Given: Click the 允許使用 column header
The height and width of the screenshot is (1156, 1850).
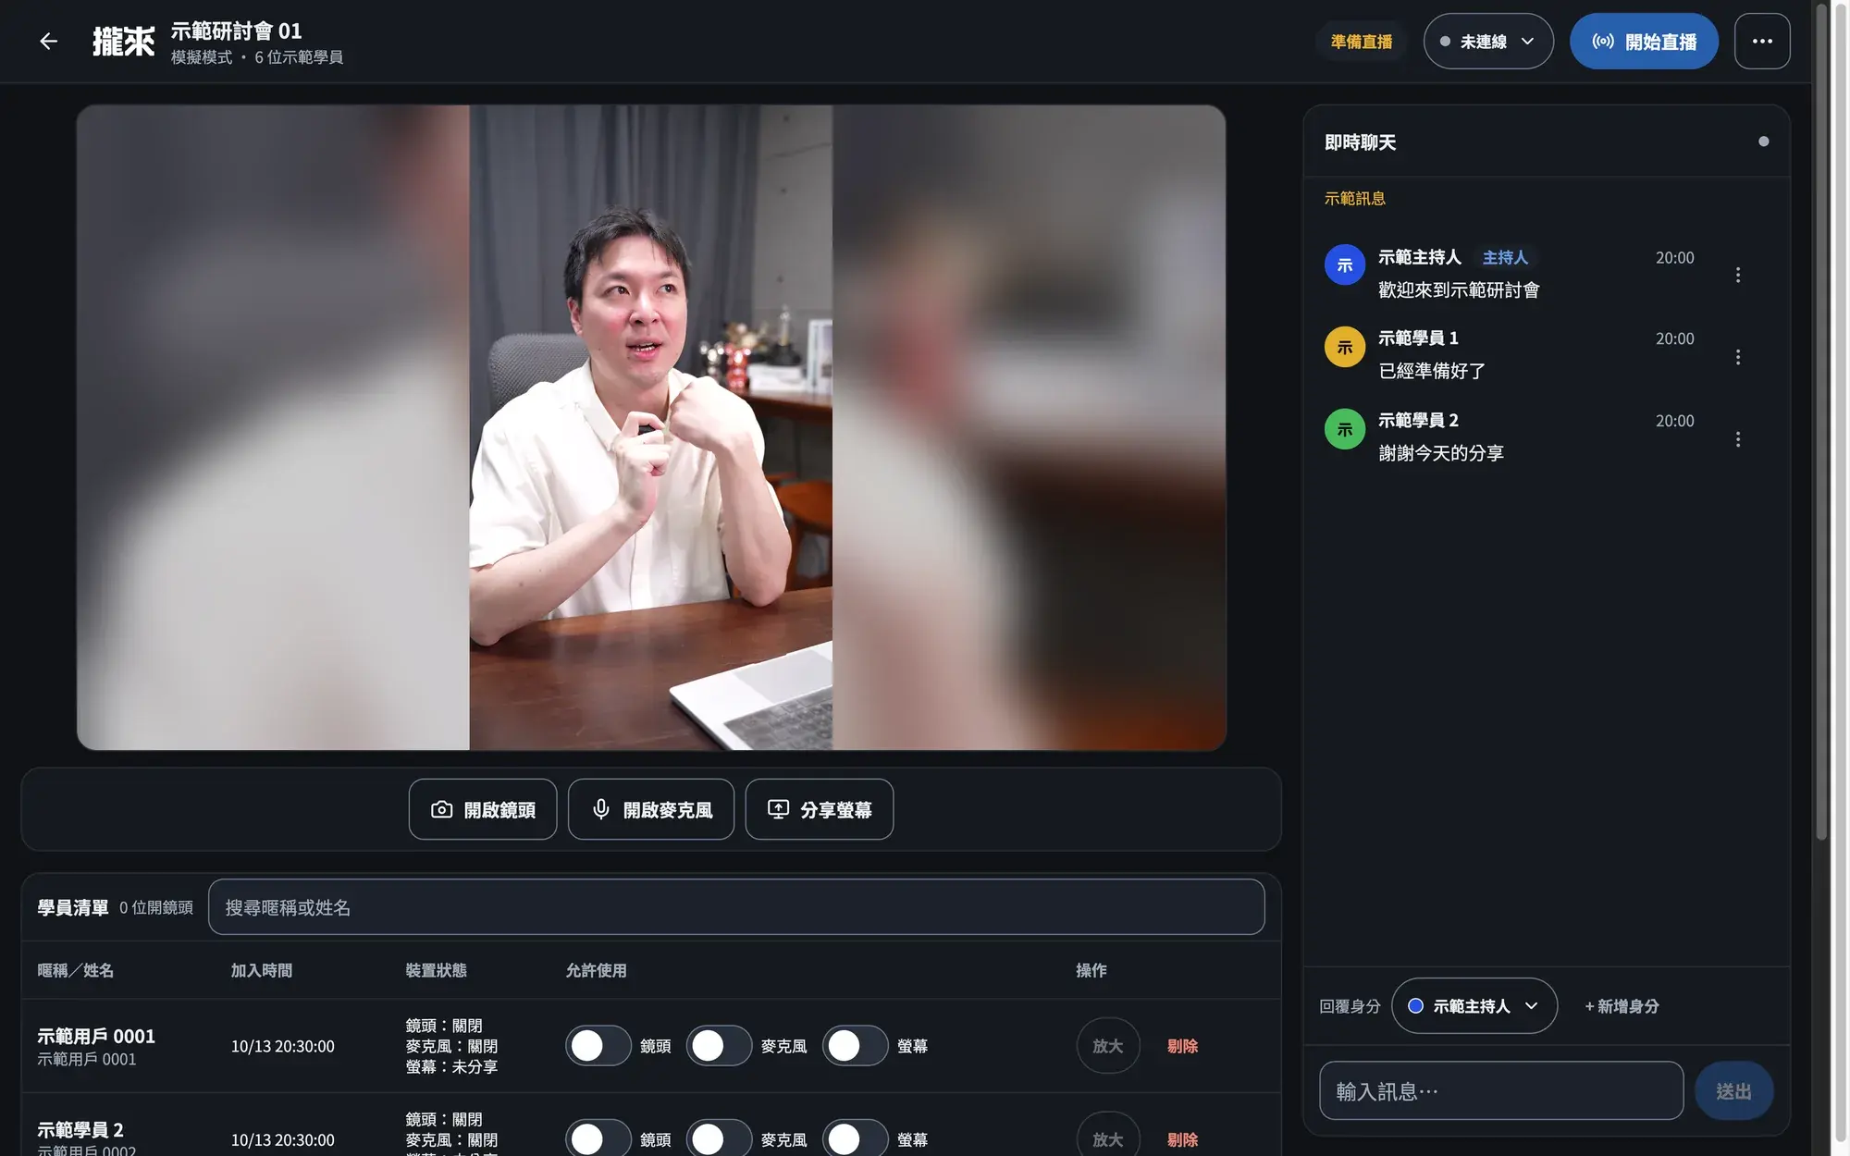Looking at the screenshot, I should [596, 970].
